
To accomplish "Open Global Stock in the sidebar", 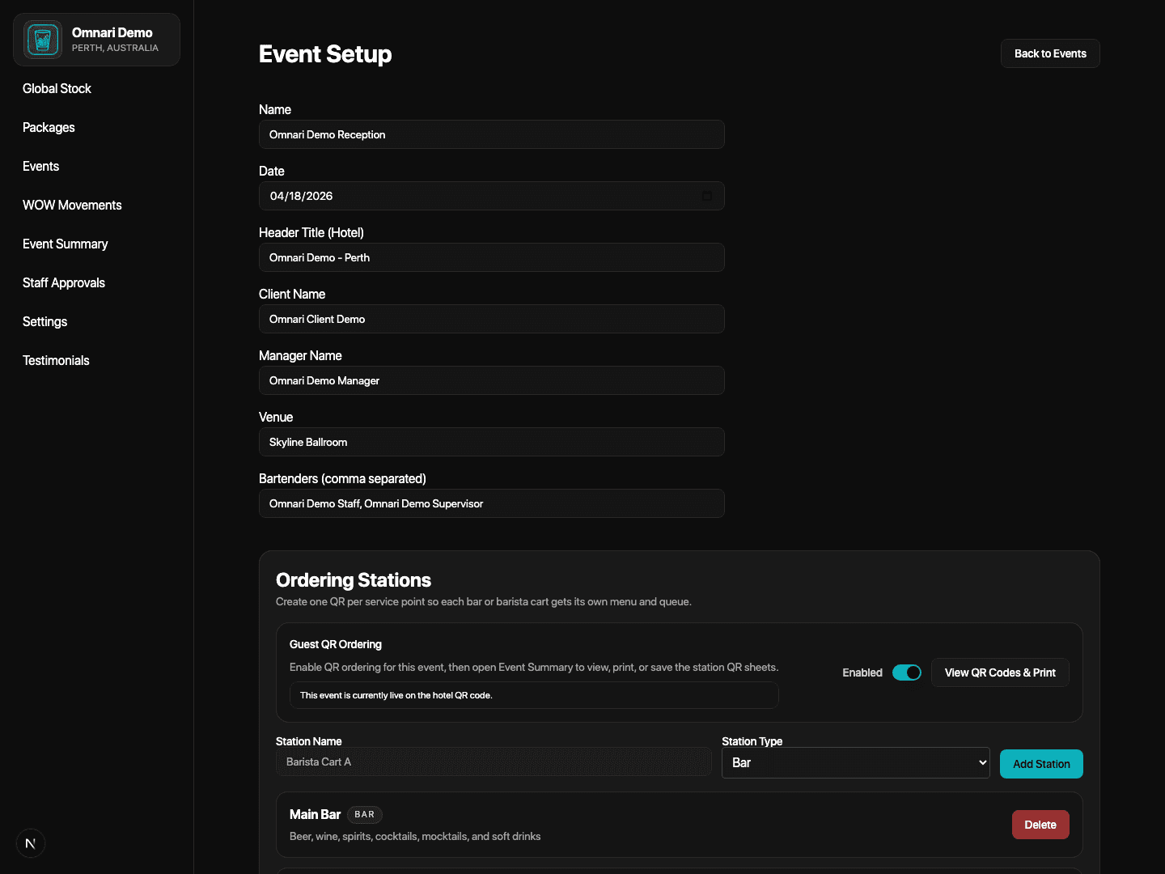I will (x=57, y=88).
